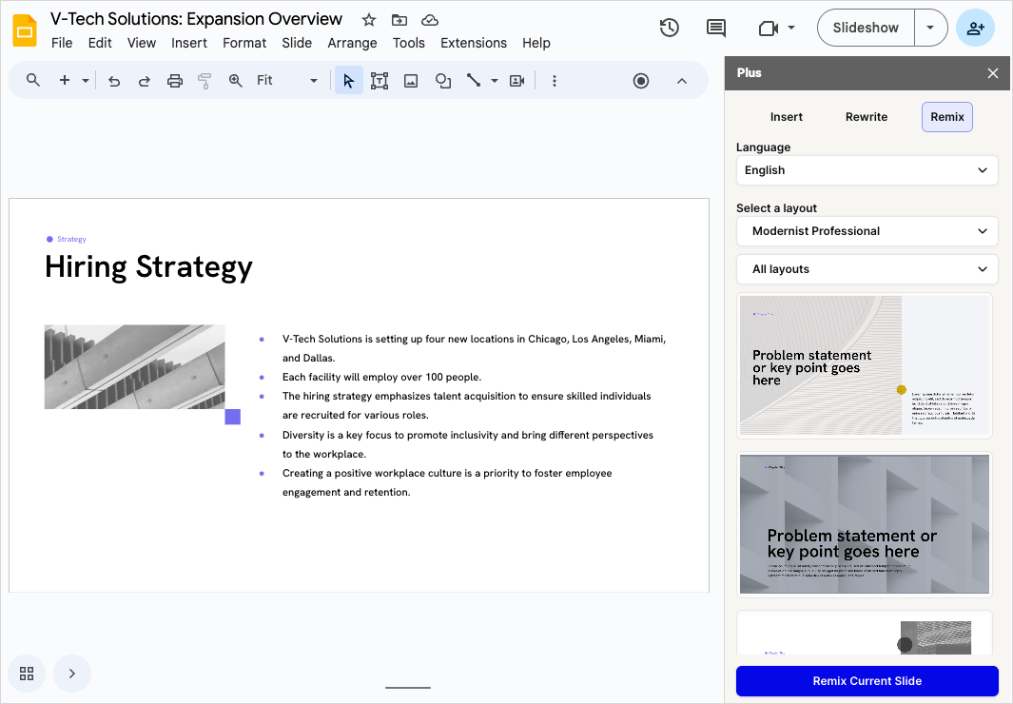Open the Google Slides home logo
The image size is (1013, 704).
point(25,29)
